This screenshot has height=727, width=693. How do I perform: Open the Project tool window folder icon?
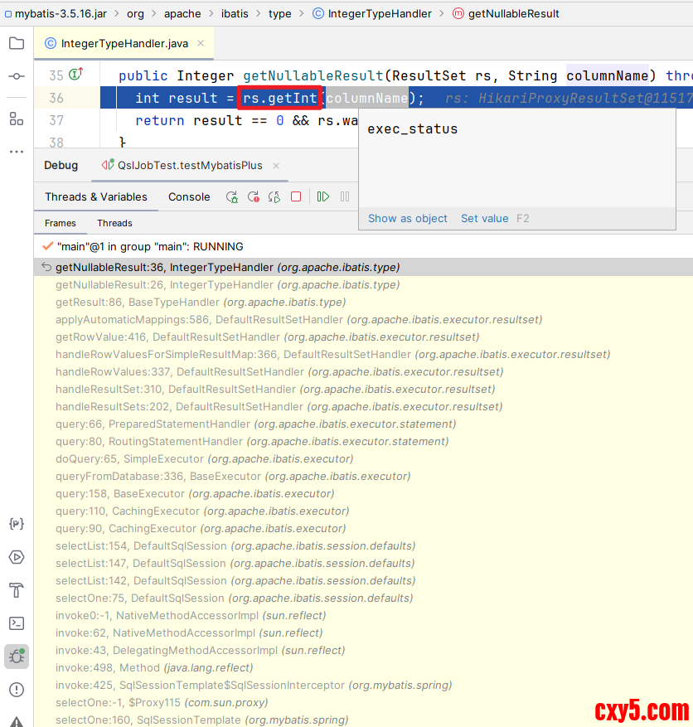pos(17,44)
